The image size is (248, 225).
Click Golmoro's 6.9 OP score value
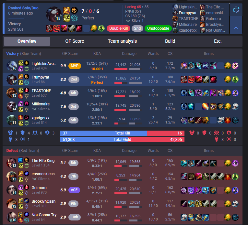coord(63,190)
